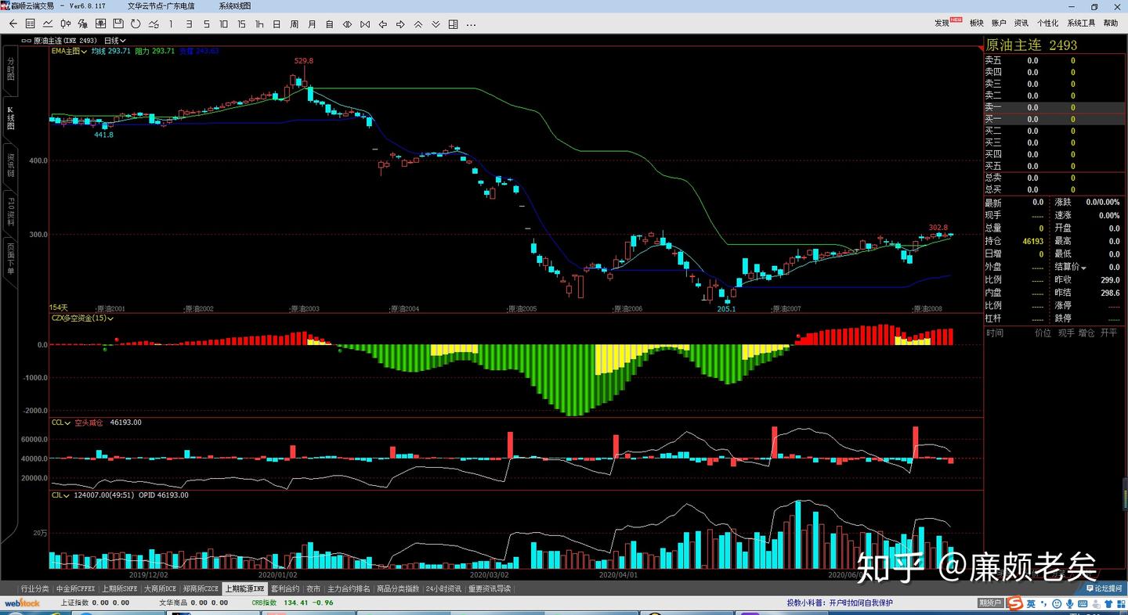The width and height of the screenshot is (1128, 615).
Task: Select the 10-minute period button
Action: [224, 24]
